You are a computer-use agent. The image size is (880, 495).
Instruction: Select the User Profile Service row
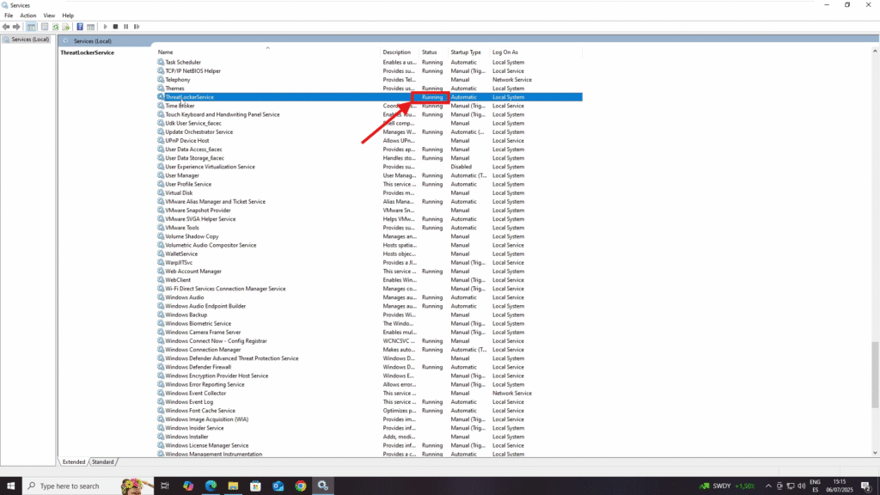(188, 184)
